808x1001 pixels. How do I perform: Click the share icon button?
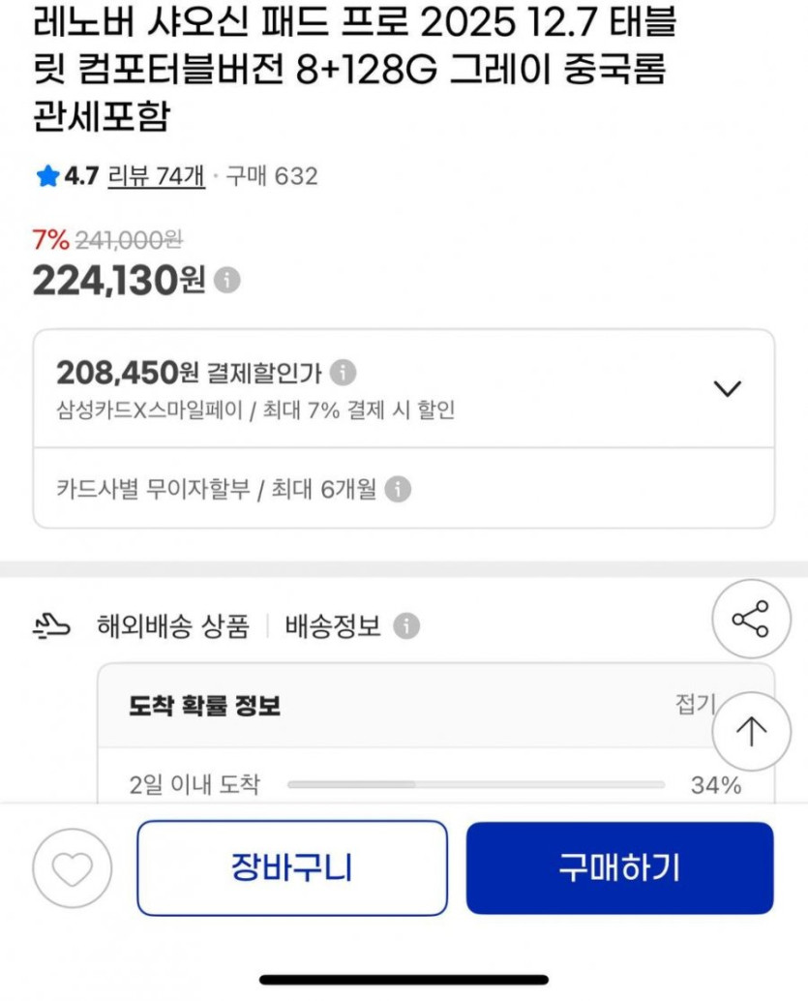tap(751, 620)
